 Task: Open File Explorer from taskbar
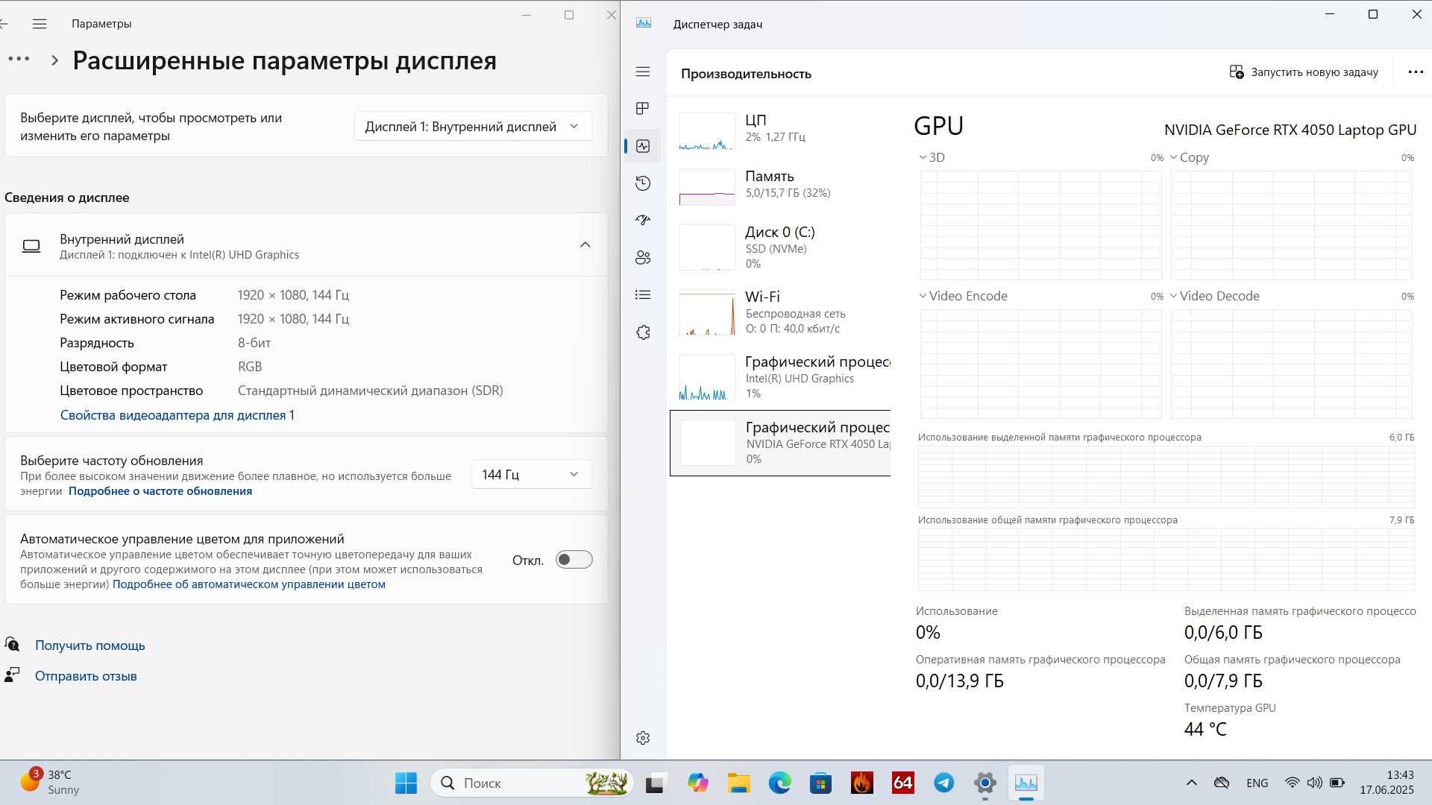(x=738, y=783)
